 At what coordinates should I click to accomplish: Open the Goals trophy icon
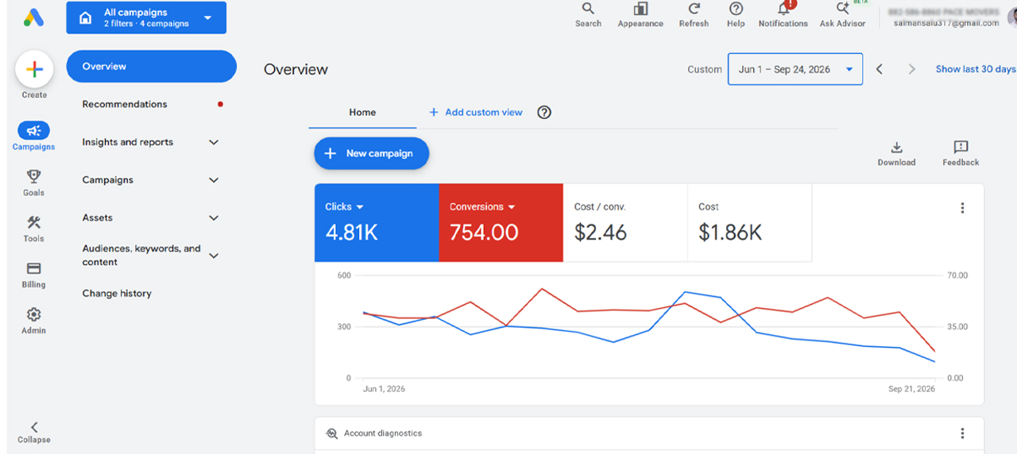coord(33,176)
